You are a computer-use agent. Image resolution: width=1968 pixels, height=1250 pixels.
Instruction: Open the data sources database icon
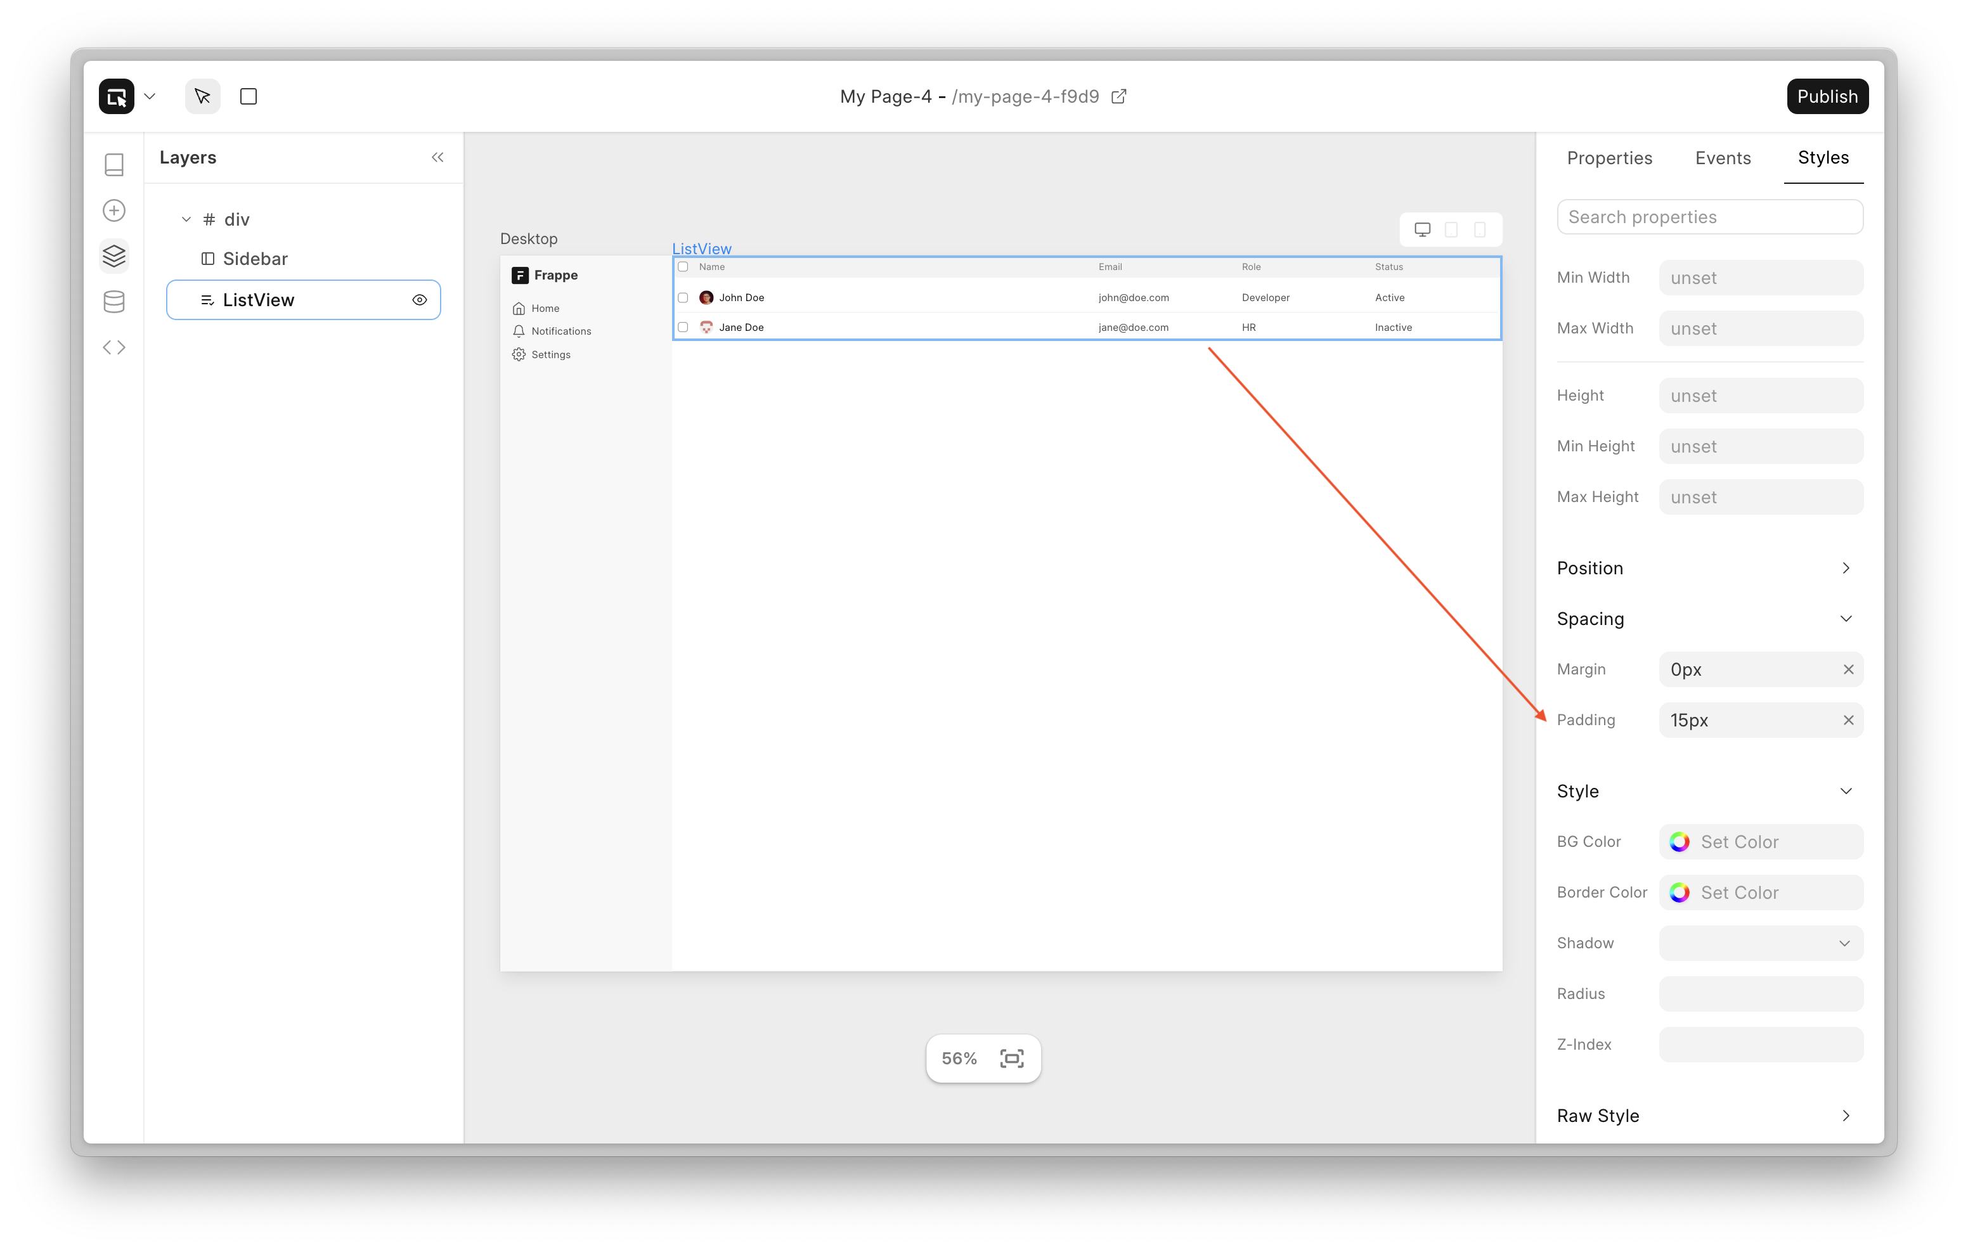(x=114, y=302)
